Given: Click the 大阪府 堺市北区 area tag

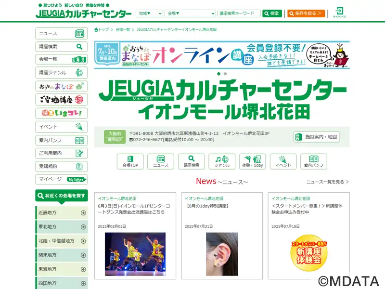Looking at the screenshot, I should (x=115, y=137).
